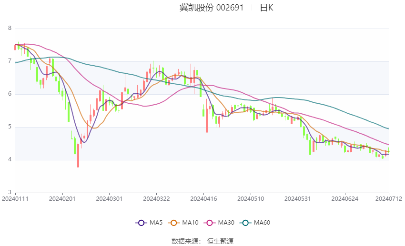This screenshot has width=405, height=246.
Task: Click the 日K label in the title
Action: 266,8
